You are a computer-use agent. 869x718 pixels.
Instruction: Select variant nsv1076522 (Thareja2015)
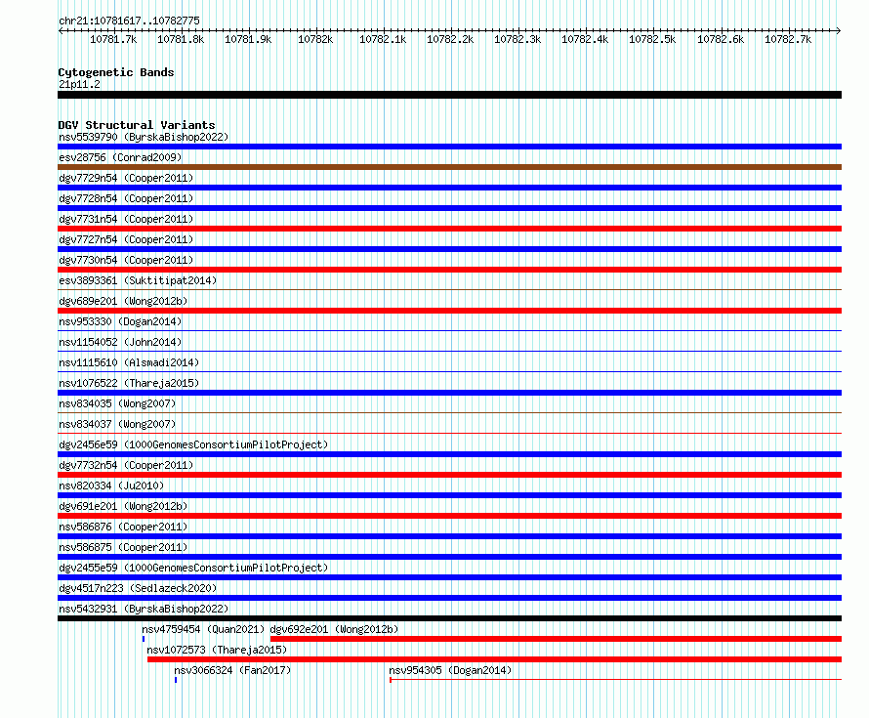coord(129,383)
